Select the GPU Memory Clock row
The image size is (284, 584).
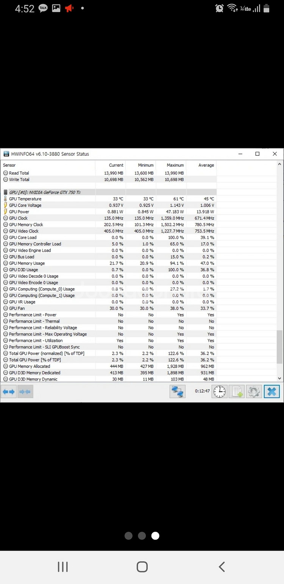pos(109,224)
